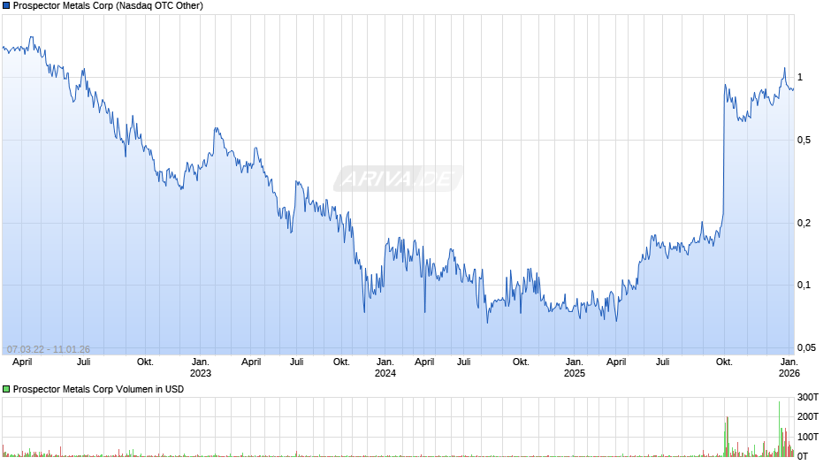Click the blue Prospector Metals Corp legend square
831x465 pixels.
coord(6,6)
